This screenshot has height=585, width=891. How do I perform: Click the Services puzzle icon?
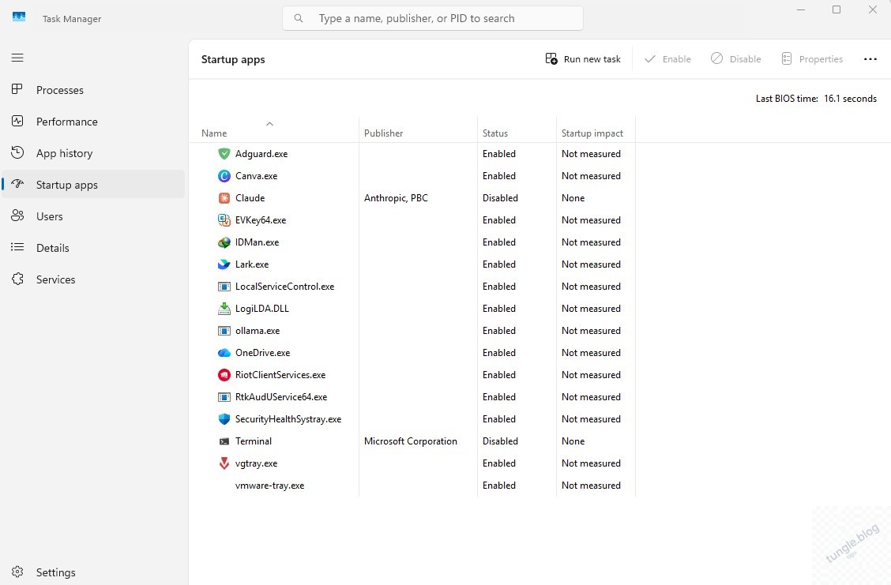[x=17, y=279]
